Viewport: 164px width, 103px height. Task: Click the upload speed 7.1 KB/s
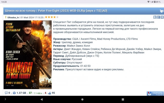point(38,93)
